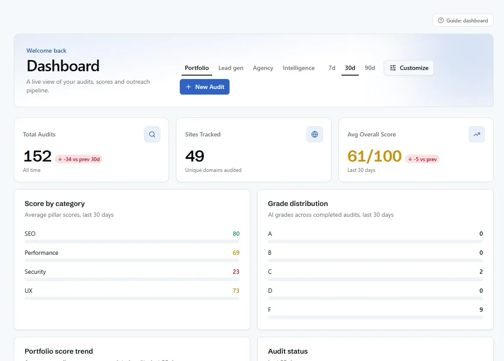Click the 'Portfolio score trend' heading
504x361 pixels.
[58, 351]
